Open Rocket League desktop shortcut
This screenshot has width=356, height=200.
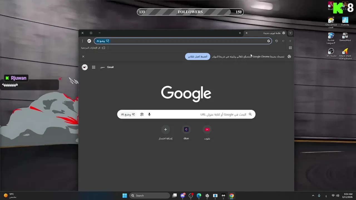coord(331,38)
